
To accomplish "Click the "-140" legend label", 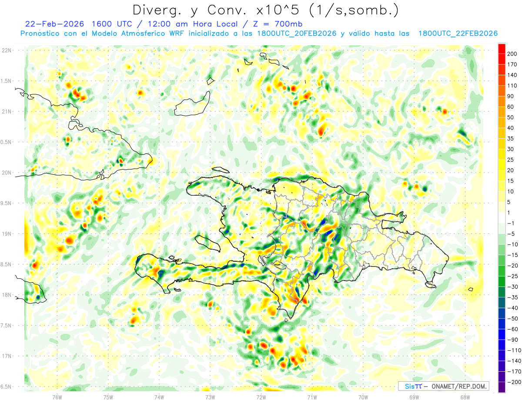I will (515, 361).
